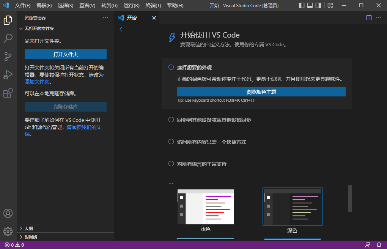The image size is (387, 249).
Task: Open the feedback icon in status bar
Action: (x=368, y=245)
